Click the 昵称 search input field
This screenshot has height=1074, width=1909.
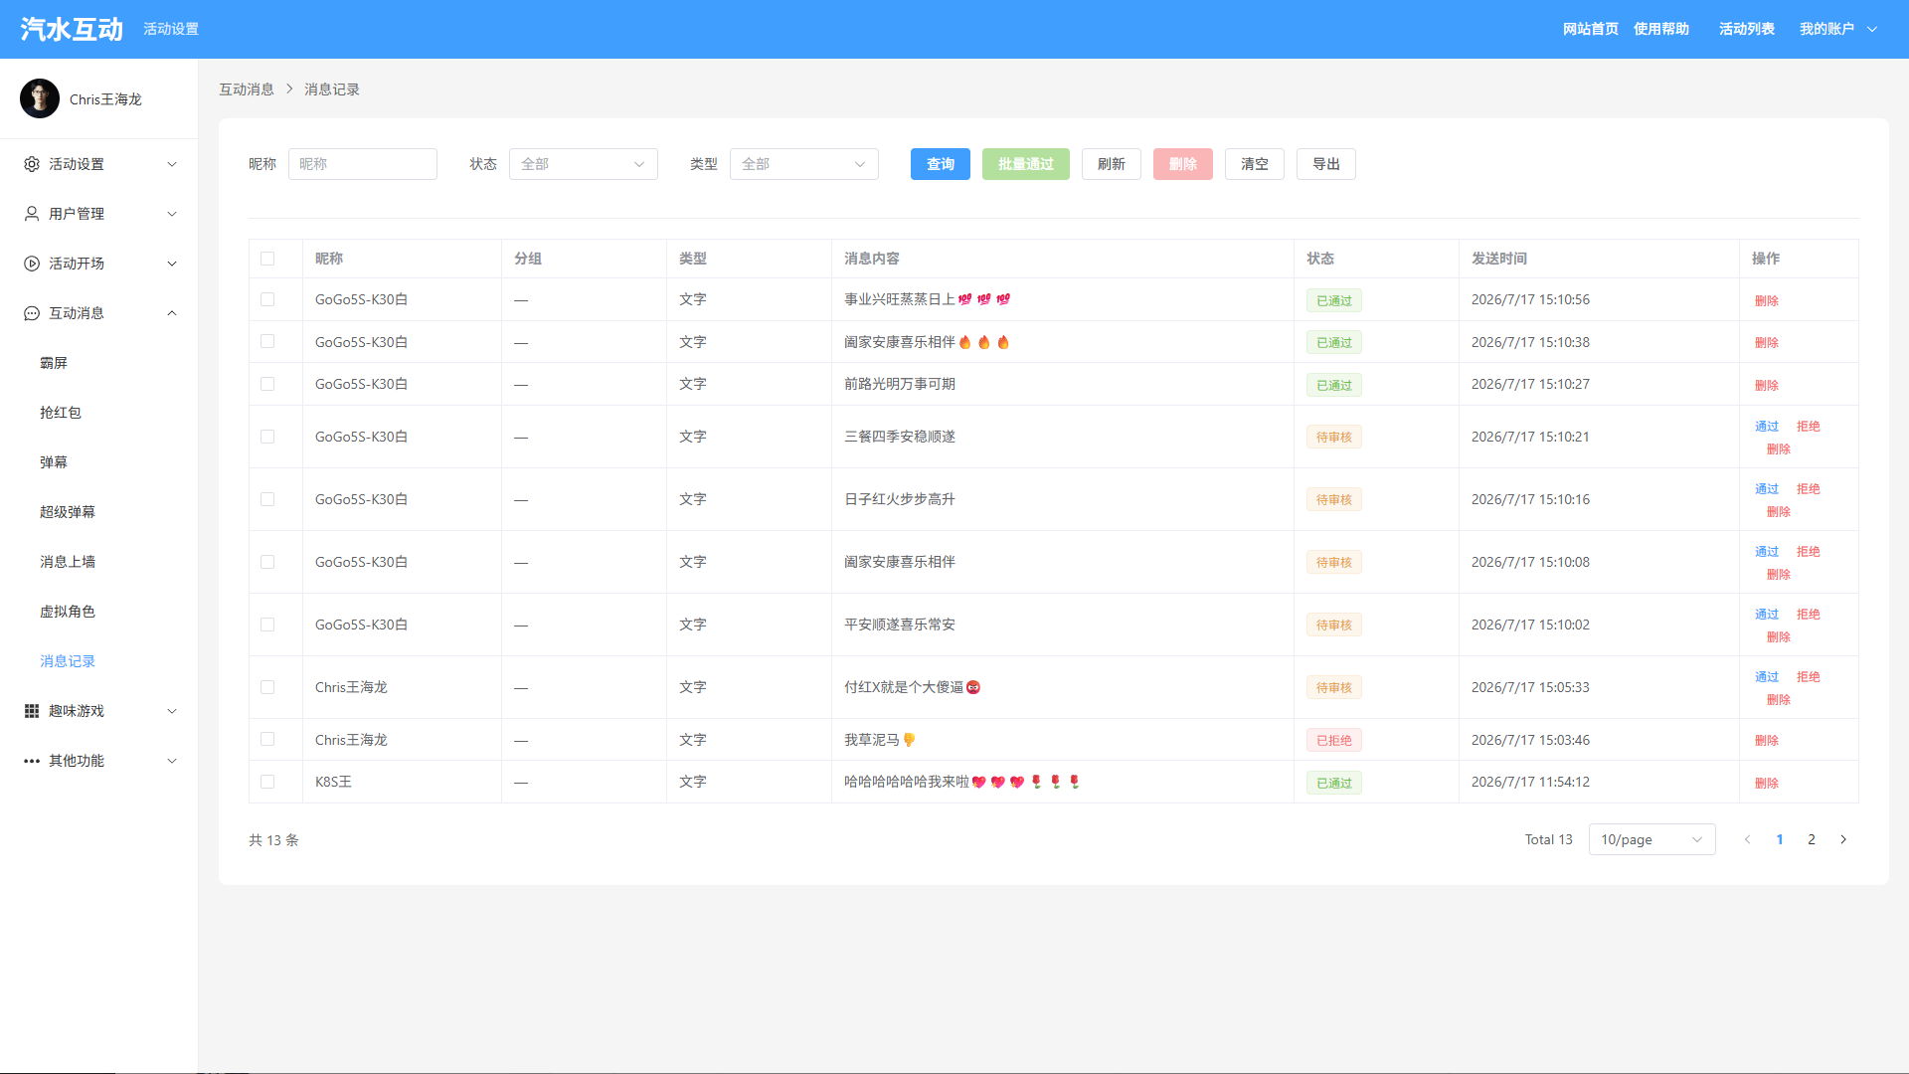tap(363, 164)
